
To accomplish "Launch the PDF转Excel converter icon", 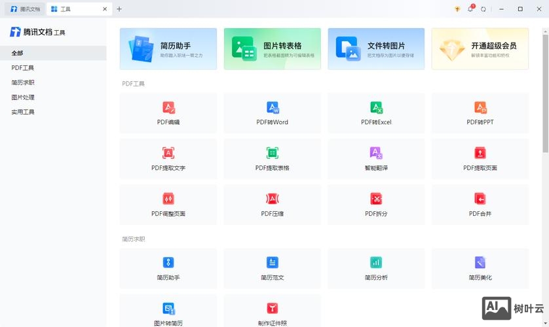I will point(377,107).
